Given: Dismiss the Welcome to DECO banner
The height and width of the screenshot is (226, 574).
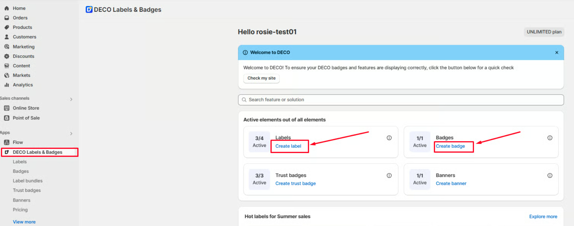Looking at the screenshot, I should [557, 53].
